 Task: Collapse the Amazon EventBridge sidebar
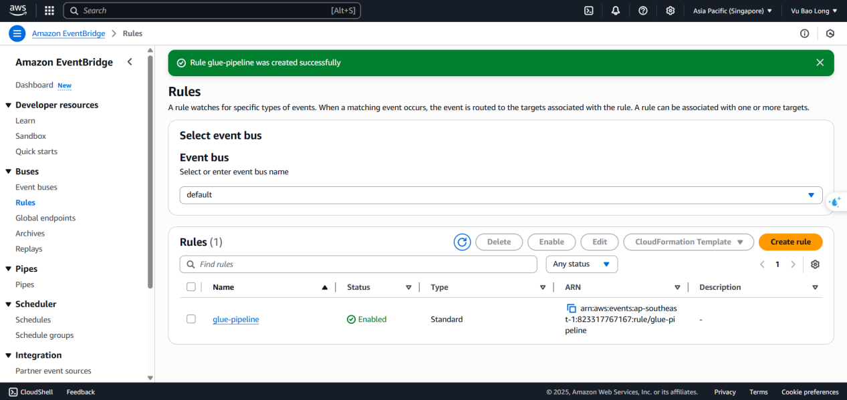(130, 62)
